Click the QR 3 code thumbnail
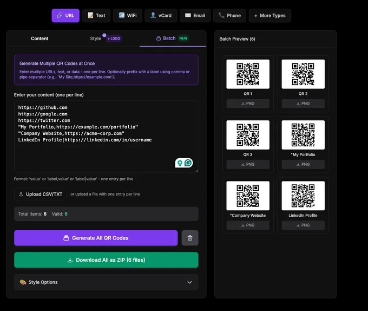 pyautogui.click(x=248, y=135)
